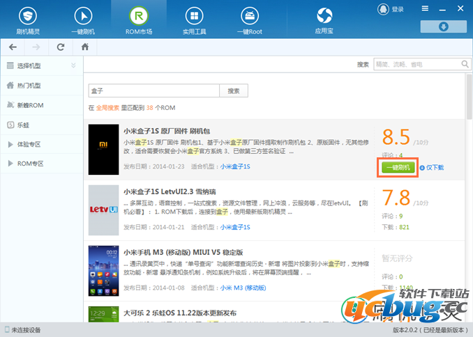Switch to the ROM市场 tab
This screenshot has width=473, height=337.
tap(139, 19)
